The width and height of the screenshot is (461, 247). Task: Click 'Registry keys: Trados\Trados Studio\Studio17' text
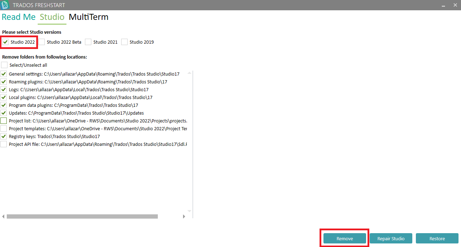pos(54,137)
